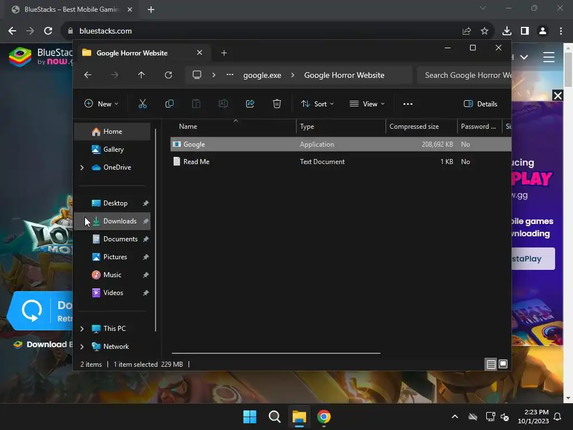This screenshot has width=573, height=430.
Task: Click google.exe in the breadcrumb path
Action: click(x=262, y=76)
